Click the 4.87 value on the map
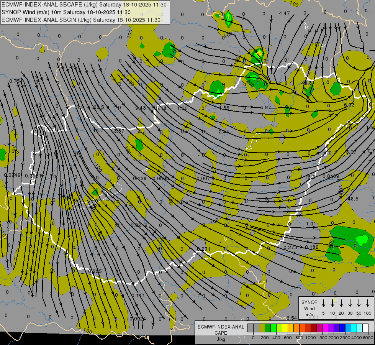Viewport: 375px width, 345px height. point(266,107)
